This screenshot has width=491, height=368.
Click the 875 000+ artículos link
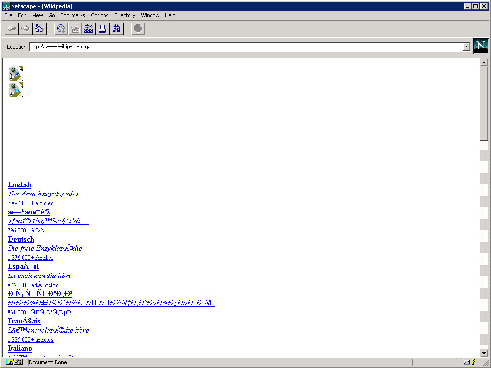[33, 285]
